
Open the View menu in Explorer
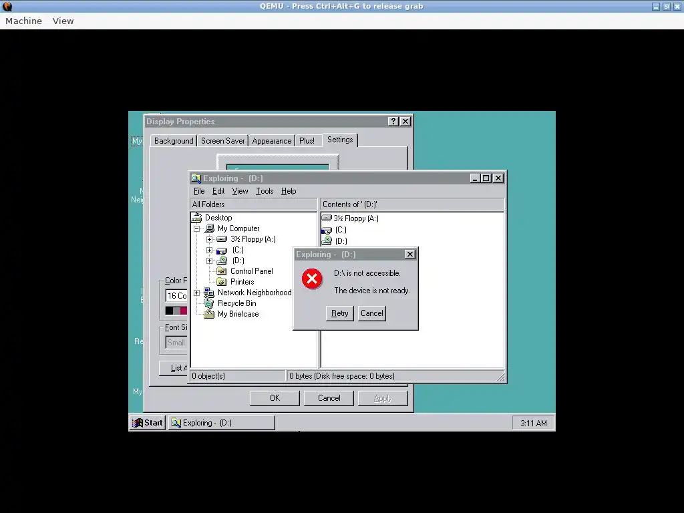240,191
